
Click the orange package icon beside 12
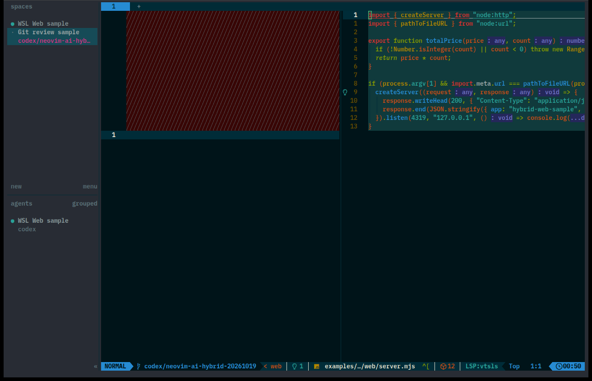point(444,366)
